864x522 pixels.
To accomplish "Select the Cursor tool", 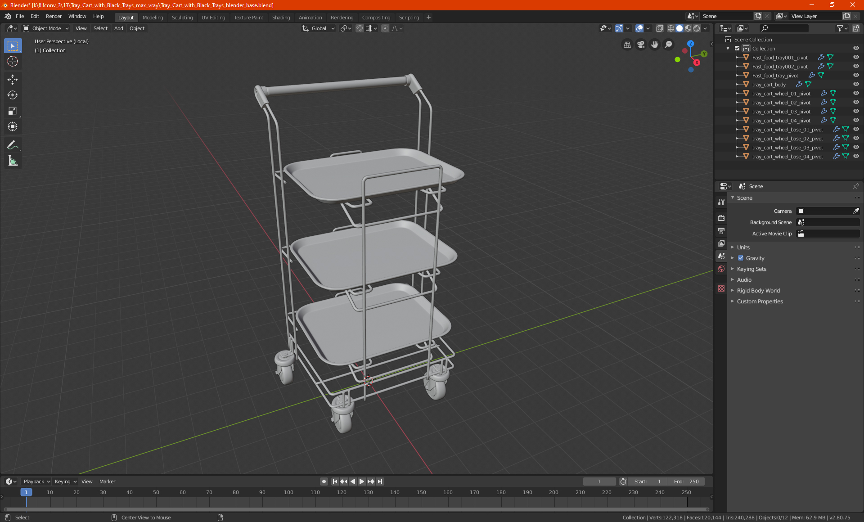I will 12,61.
